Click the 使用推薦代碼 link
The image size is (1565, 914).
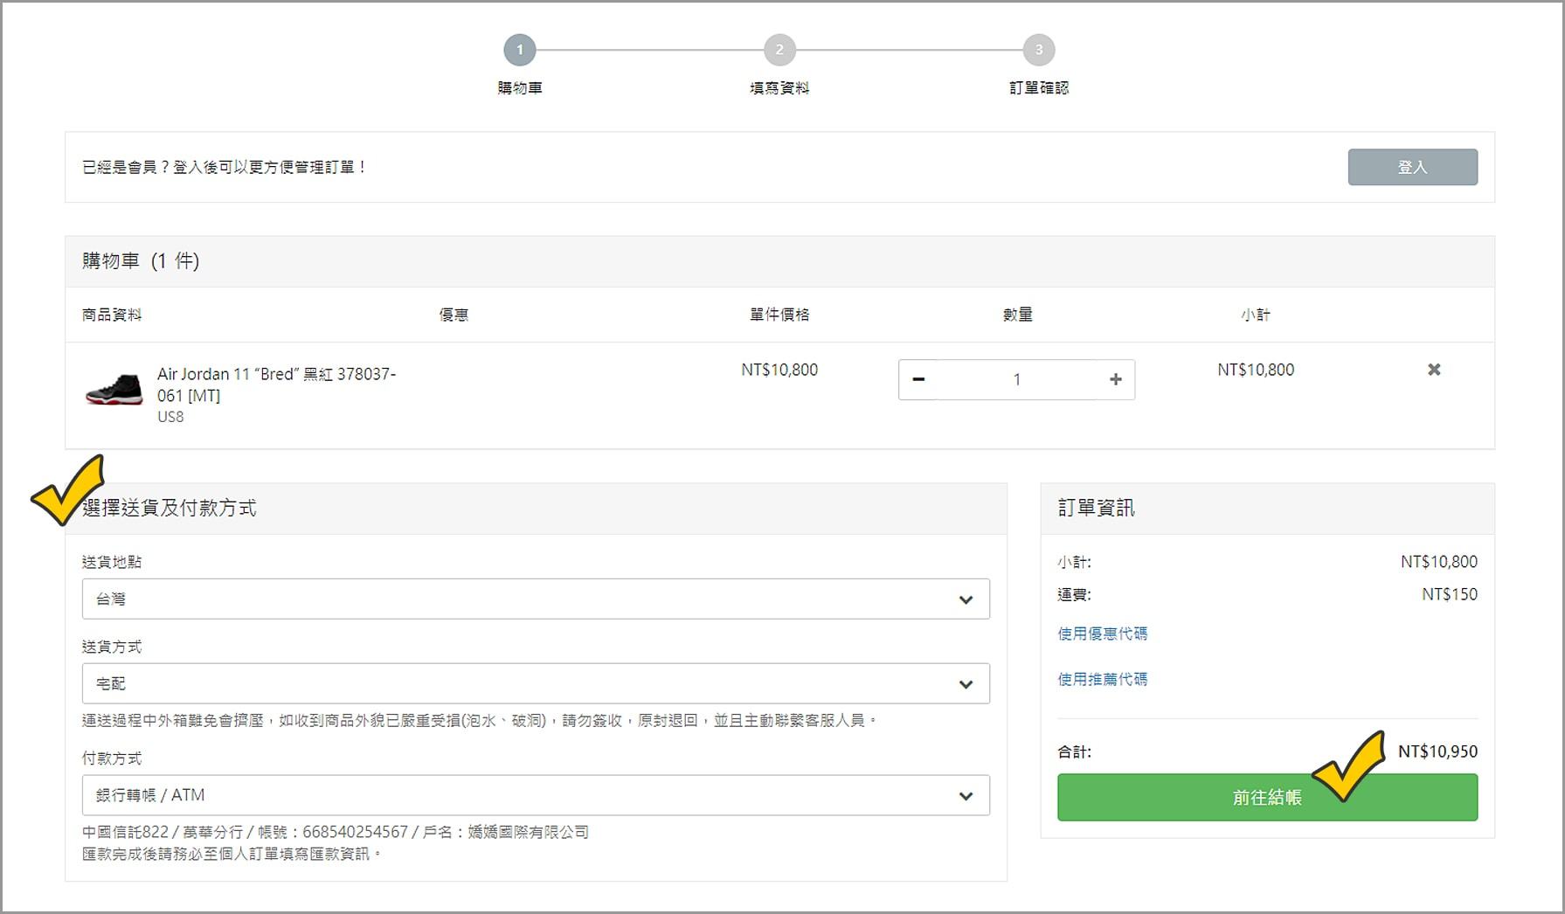point(1102,679)
